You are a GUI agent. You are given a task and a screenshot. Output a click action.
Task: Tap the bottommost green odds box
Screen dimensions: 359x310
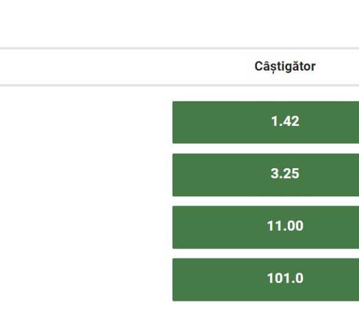pyautogui.click(x=266, y=279)
